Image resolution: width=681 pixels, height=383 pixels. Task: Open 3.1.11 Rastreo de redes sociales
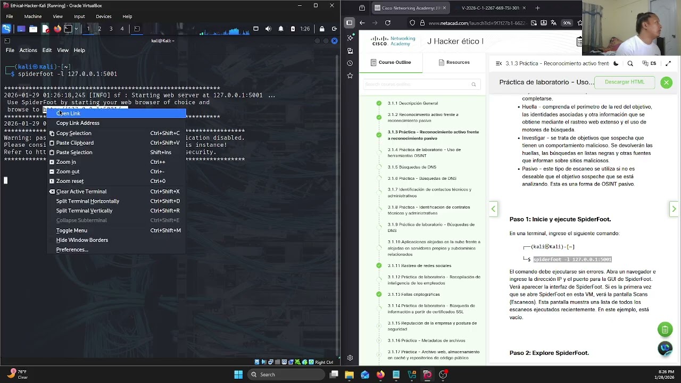(419, 265)
